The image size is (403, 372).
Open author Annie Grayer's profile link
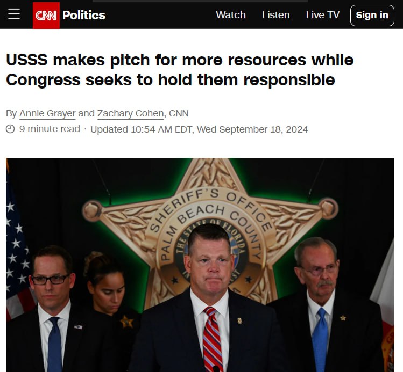click(47, 113)
